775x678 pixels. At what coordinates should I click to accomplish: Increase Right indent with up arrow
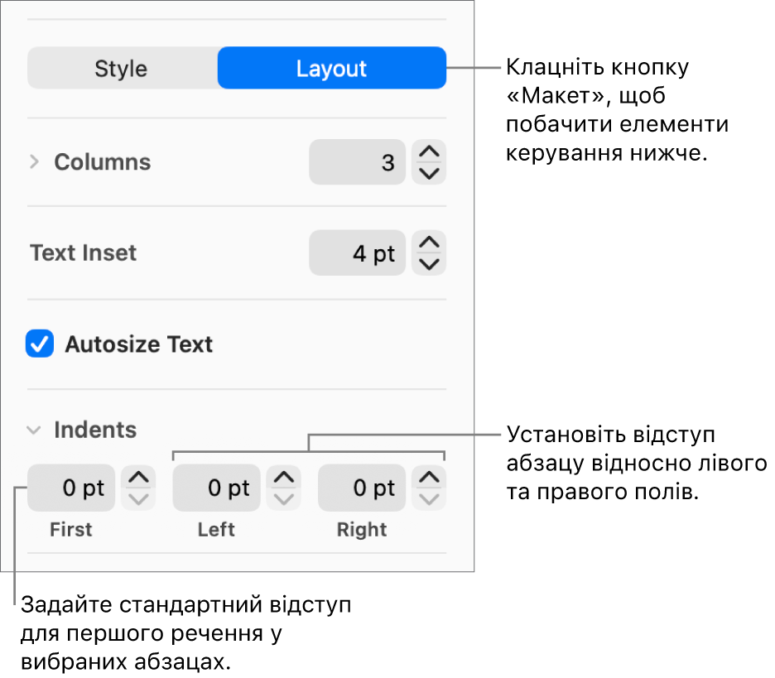pos(429,478)
